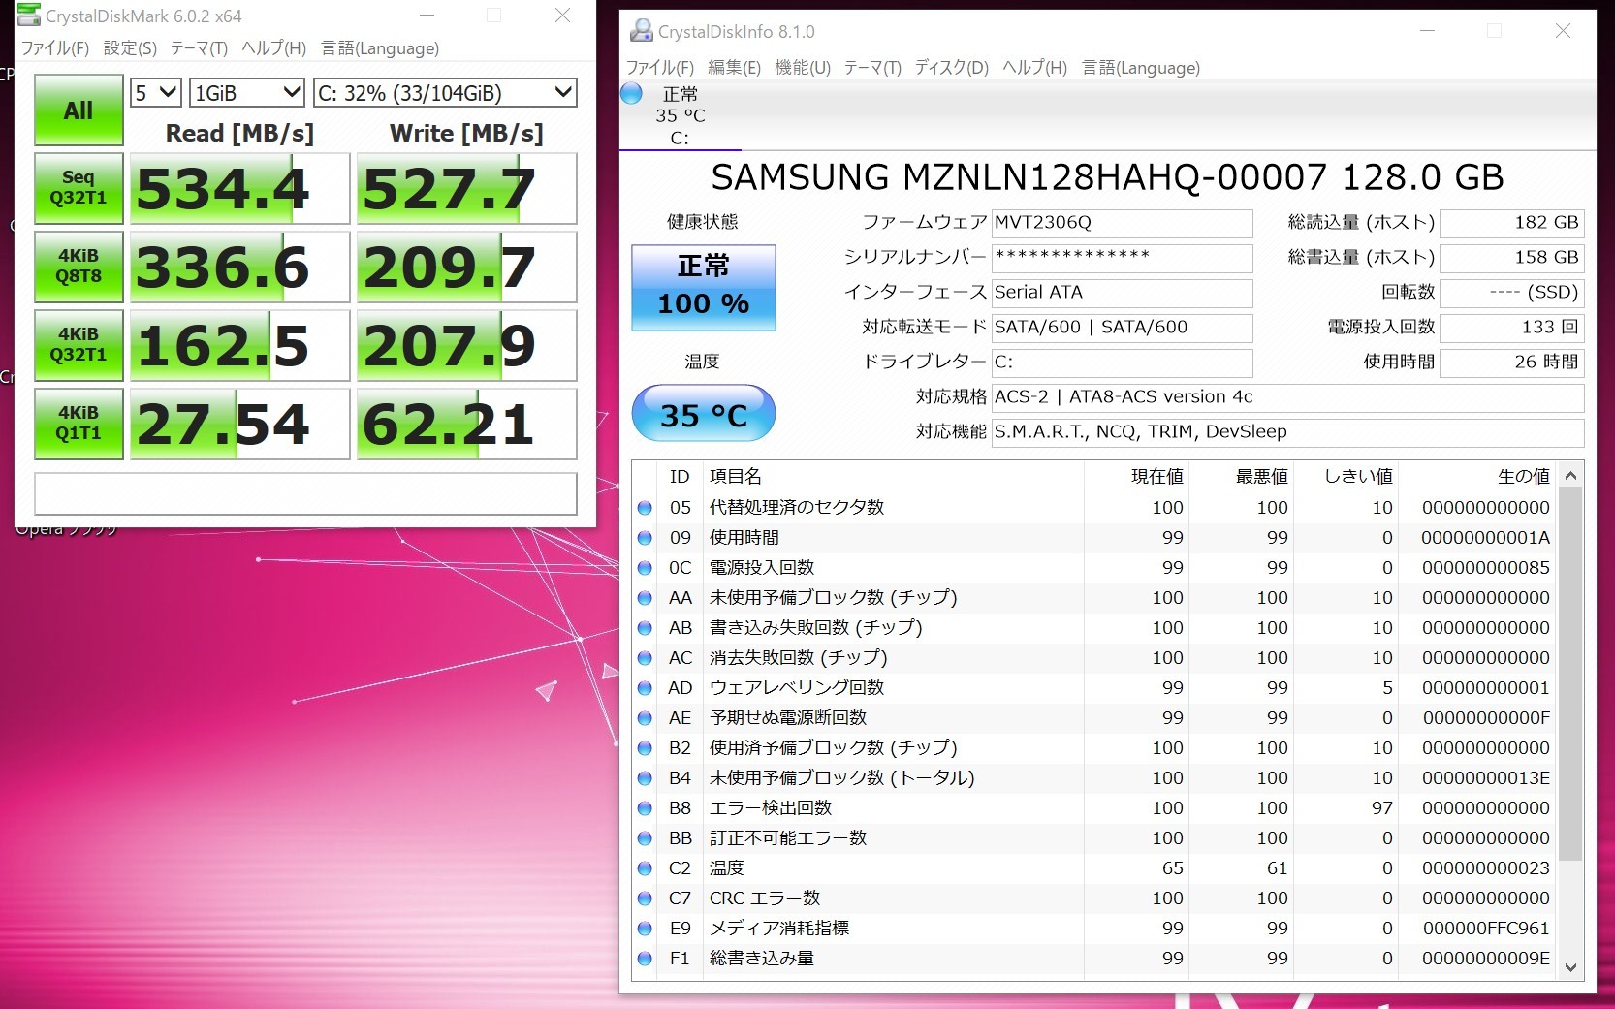Click status dot for ID B4 row
1615x1009 pixels.
[x=645, y=777]
